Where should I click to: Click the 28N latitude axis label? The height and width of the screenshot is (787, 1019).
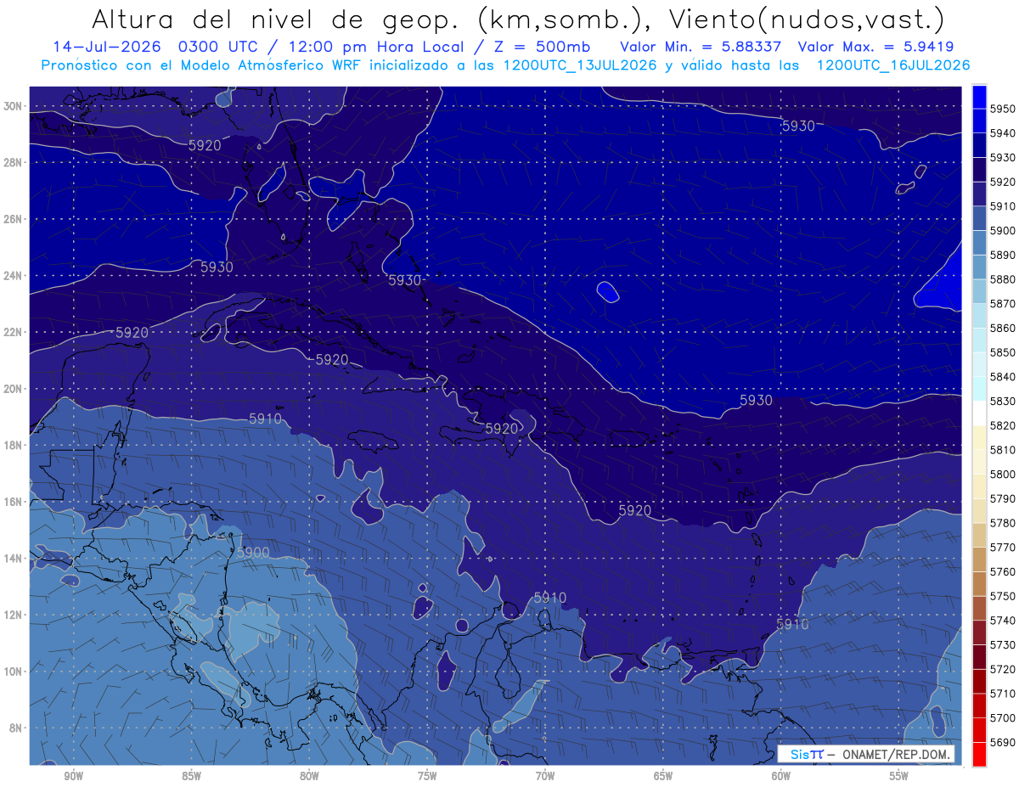click(x=11, y=162)
